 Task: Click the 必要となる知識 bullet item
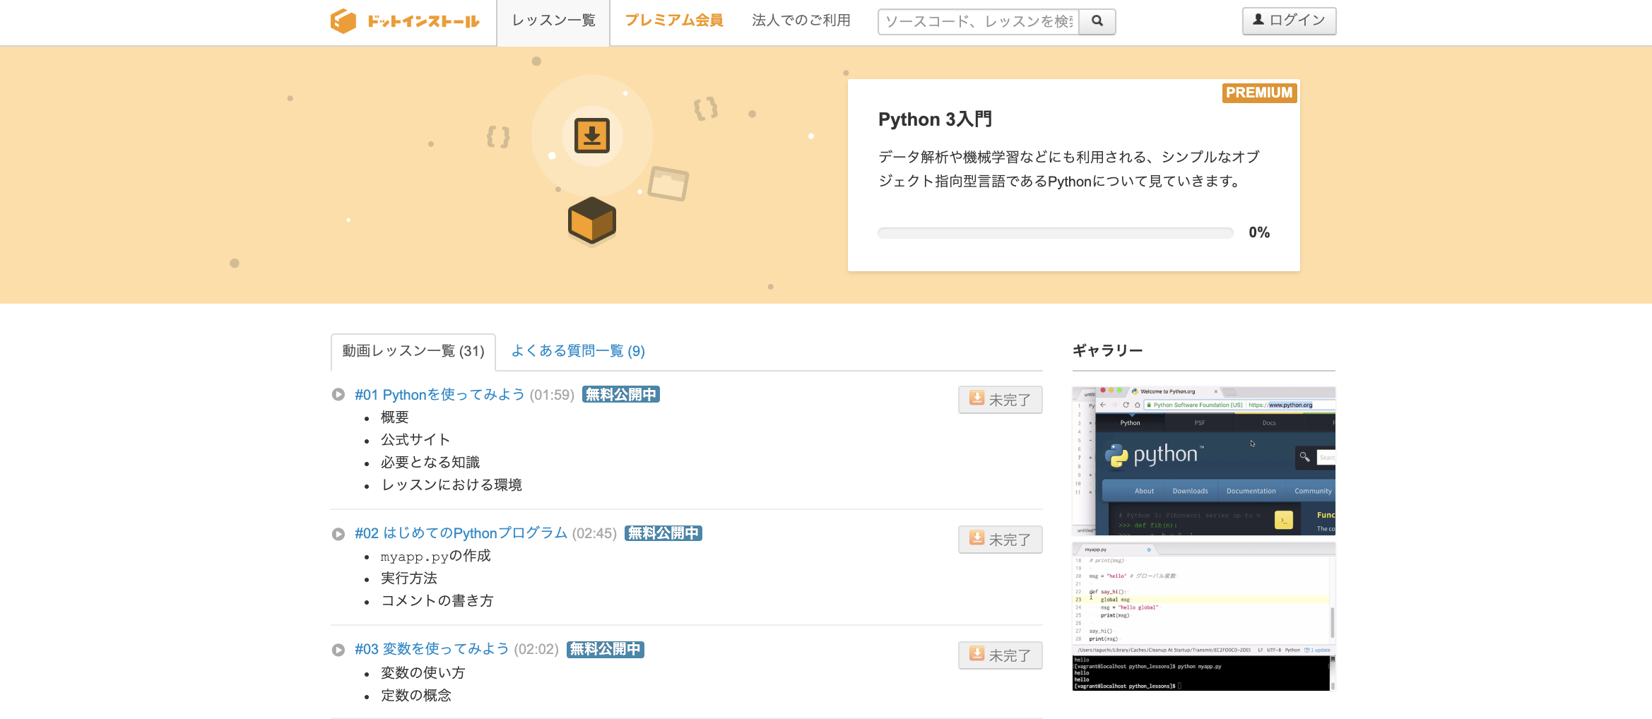coord(430,463)
